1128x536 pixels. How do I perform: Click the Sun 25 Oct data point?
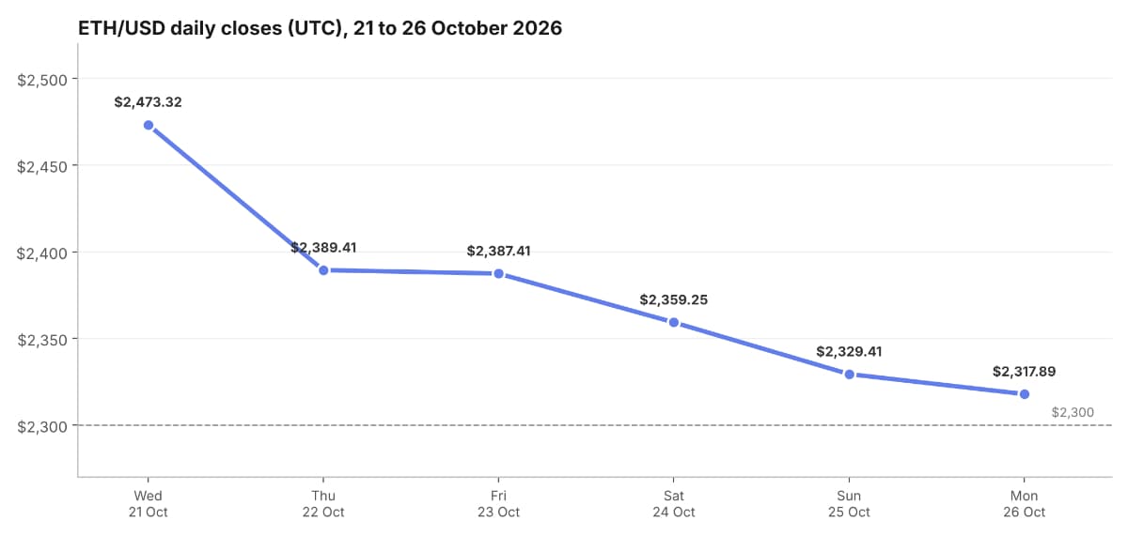tap(849, 375)
